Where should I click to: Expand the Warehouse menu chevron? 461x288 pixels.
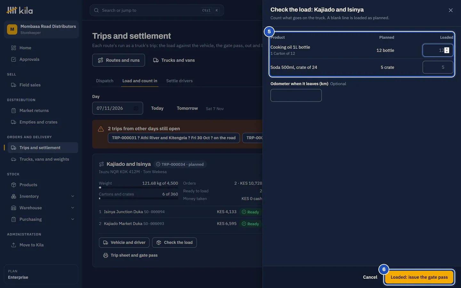[x=73, y=208]
